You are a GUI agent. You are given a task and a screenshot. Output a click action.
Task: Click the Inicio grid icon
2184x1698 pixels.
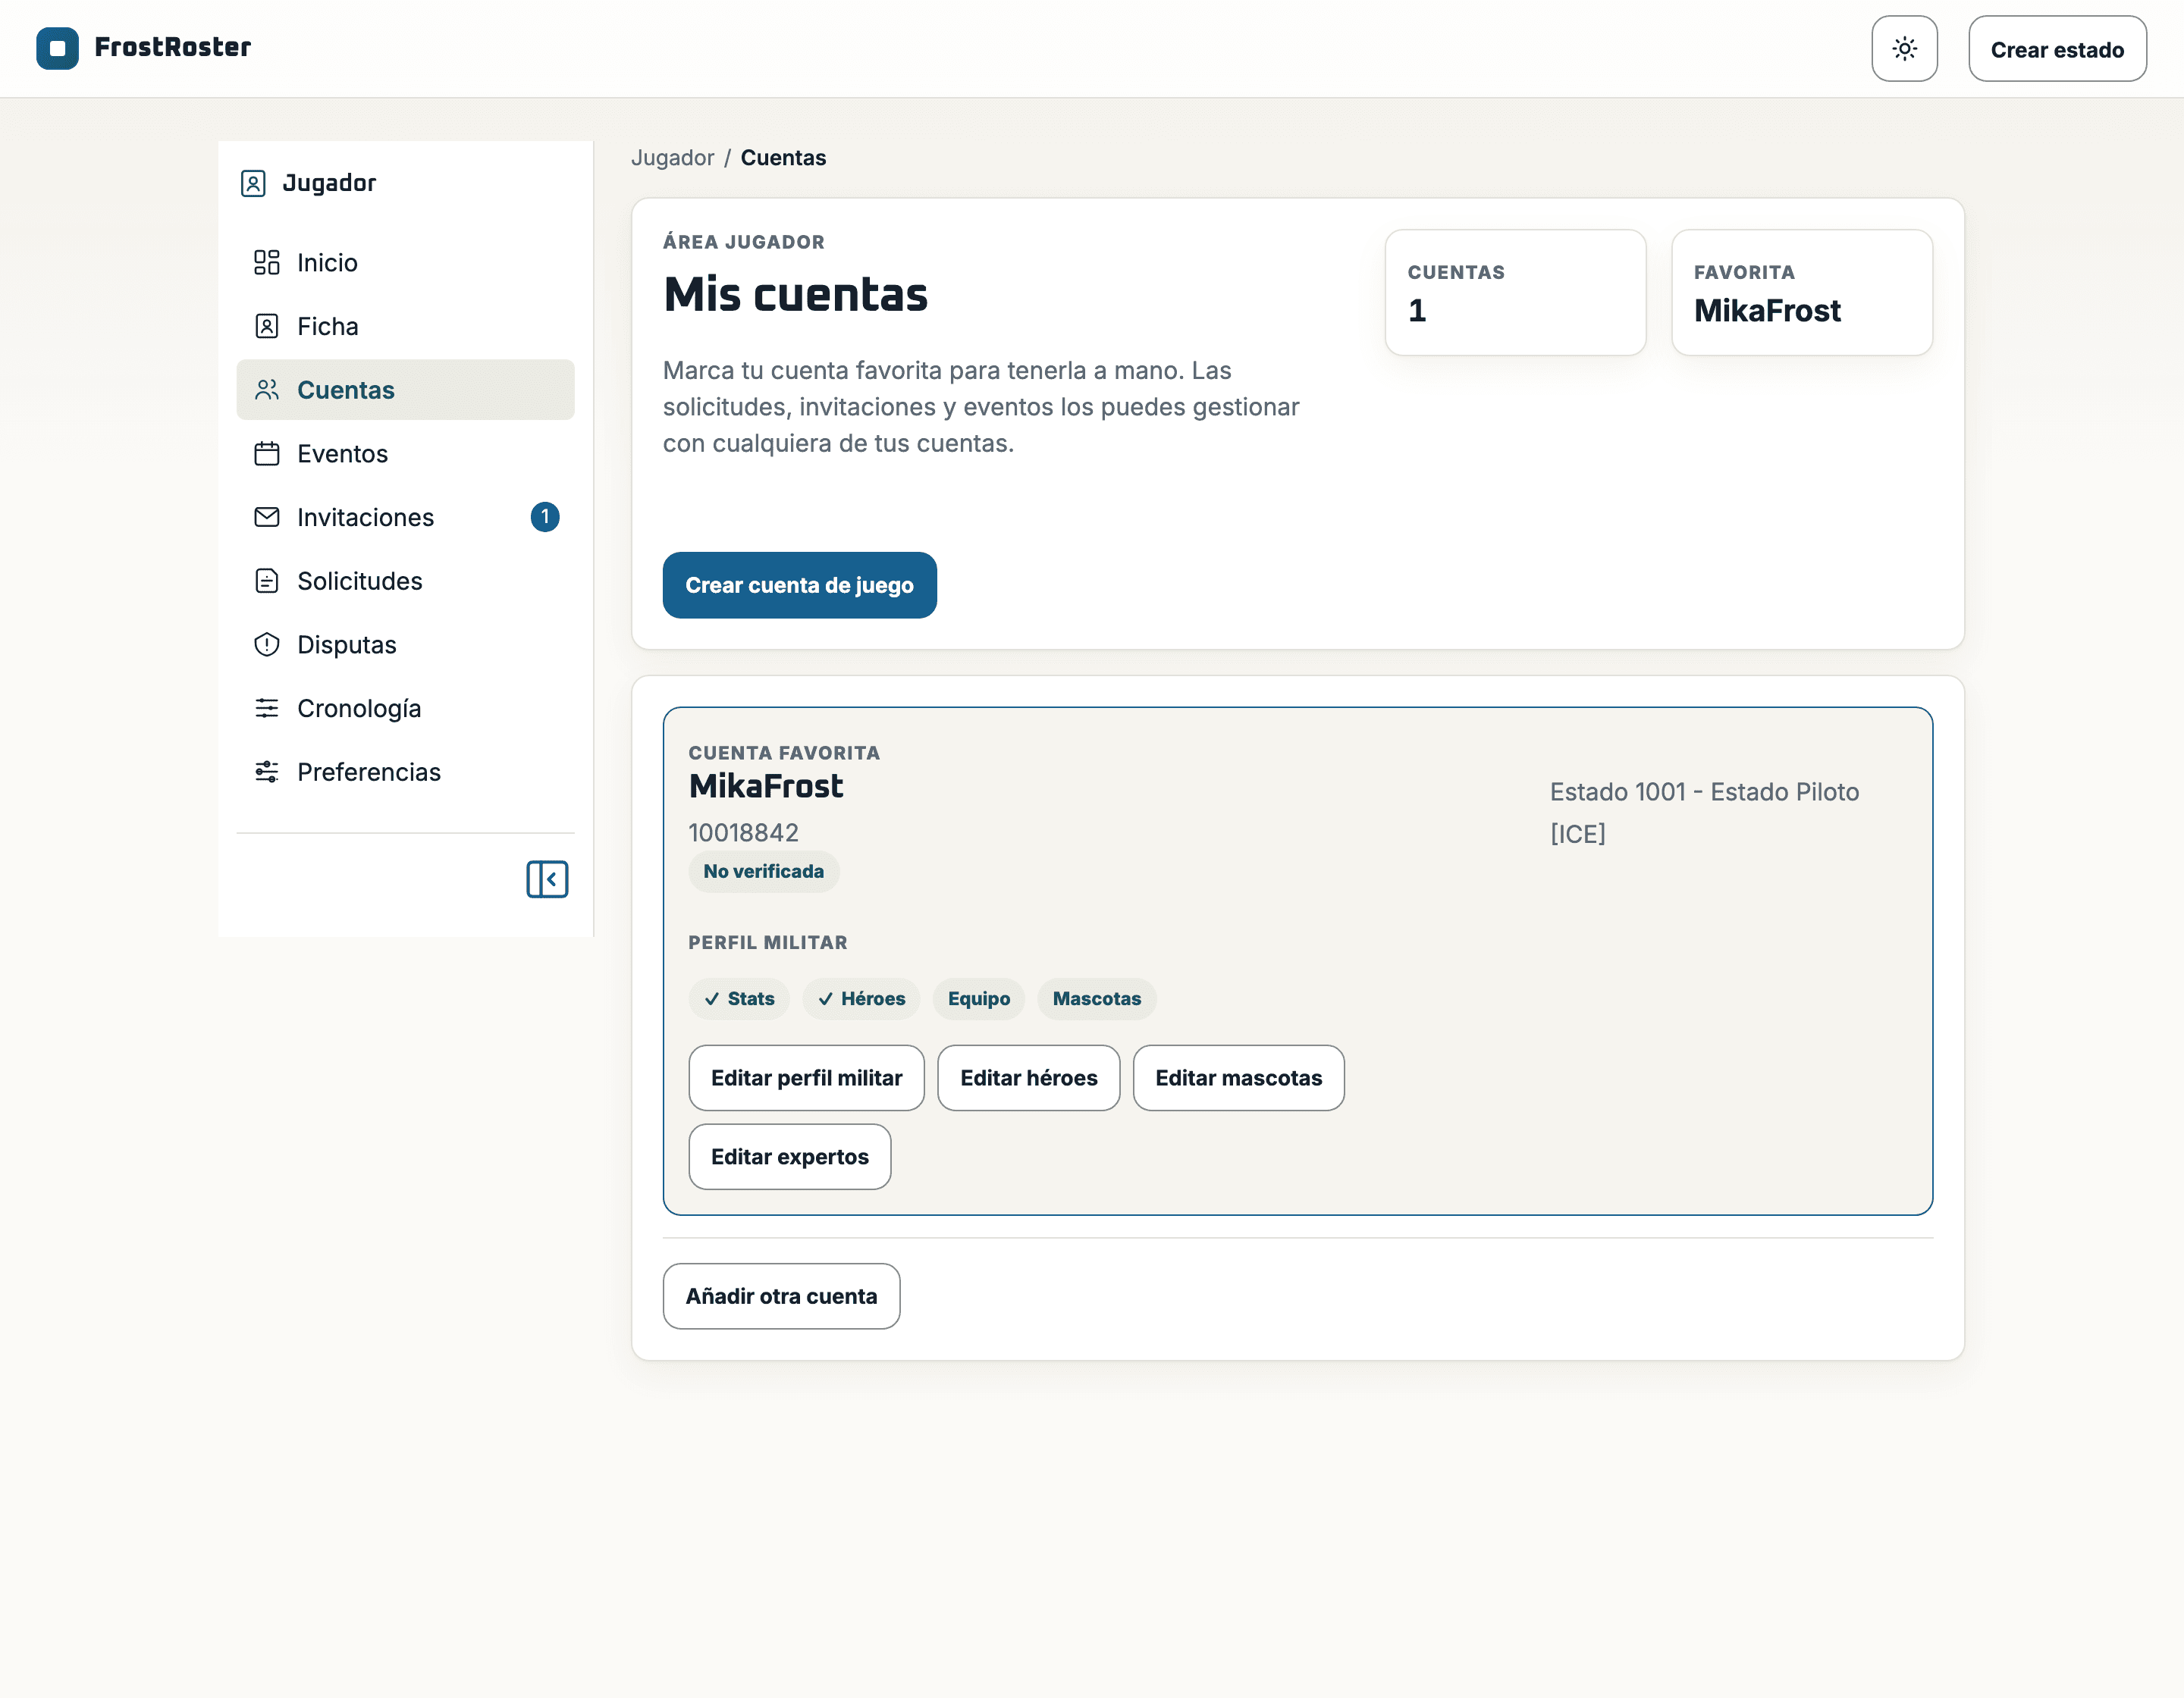point(267,263)
